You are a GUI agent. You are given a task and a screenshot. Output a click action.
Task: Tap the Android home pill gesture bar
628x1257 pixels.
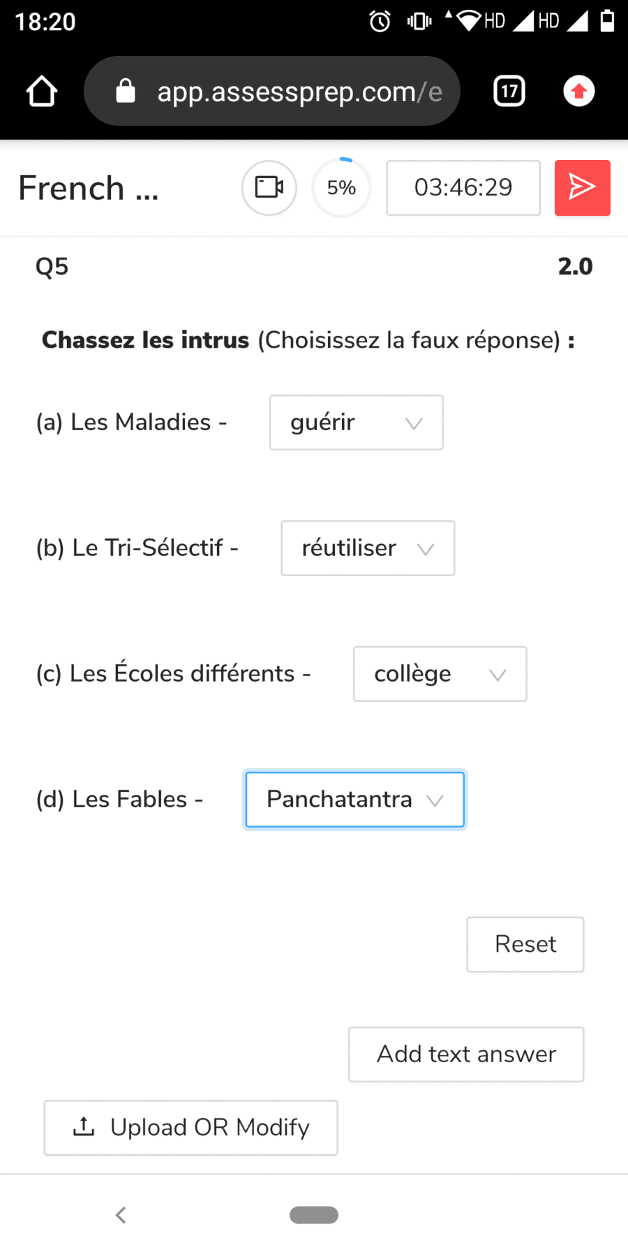314,1215
